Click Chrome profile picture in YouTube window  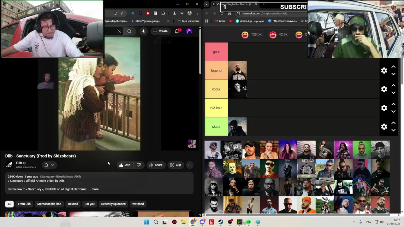point(189,13)
